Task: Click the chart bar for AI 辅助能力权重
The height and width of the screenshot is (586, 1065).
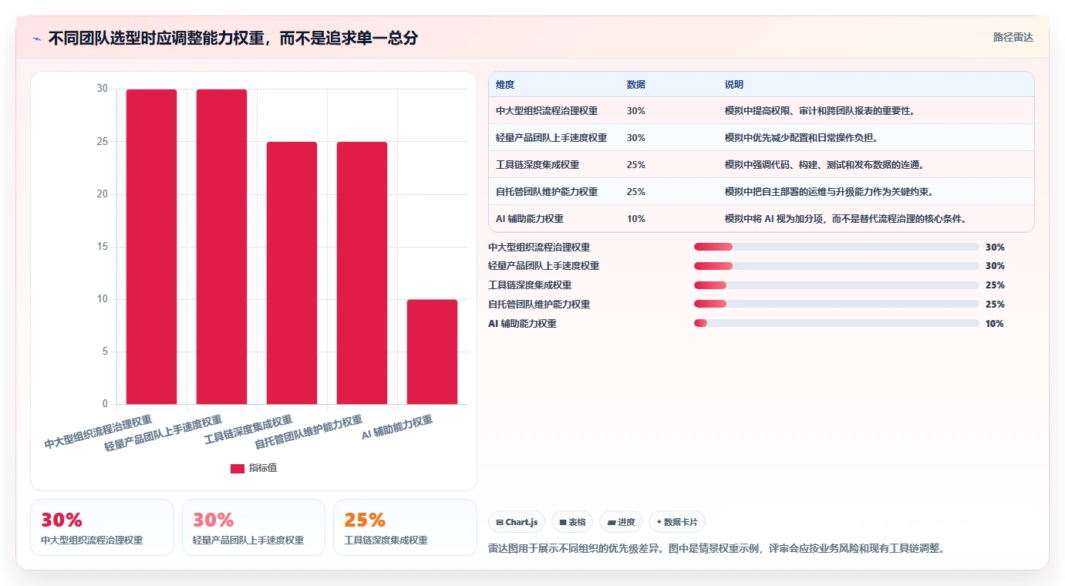Action: tap(432, 352)
